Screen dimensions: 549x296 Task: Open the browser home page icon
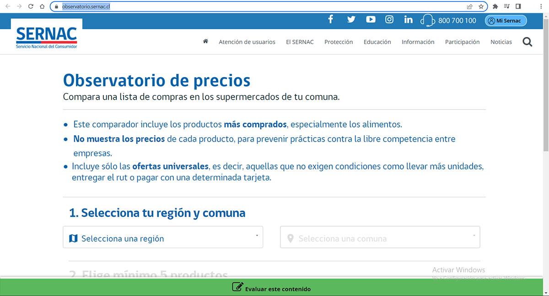(42, 6)
